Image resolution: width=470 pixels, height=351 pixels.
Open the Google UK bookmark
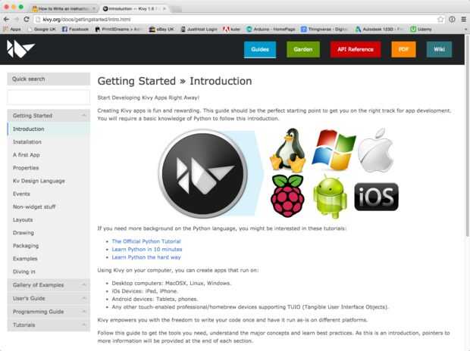(x=42, y=30)
